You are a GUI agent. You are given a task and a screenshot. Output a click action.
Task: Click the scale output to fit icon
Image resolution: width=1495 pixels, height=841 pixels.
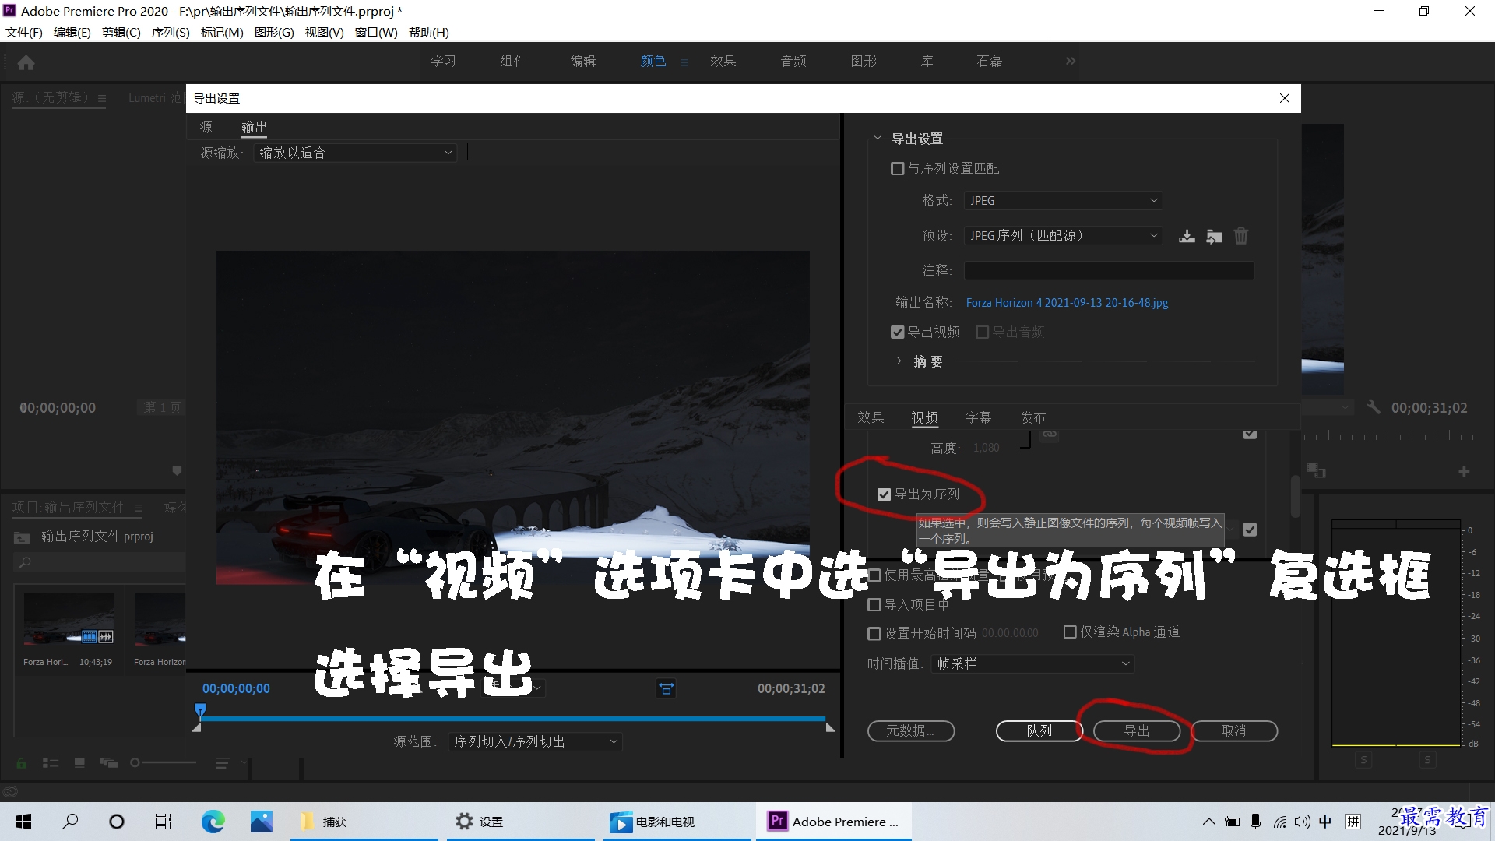667,688
